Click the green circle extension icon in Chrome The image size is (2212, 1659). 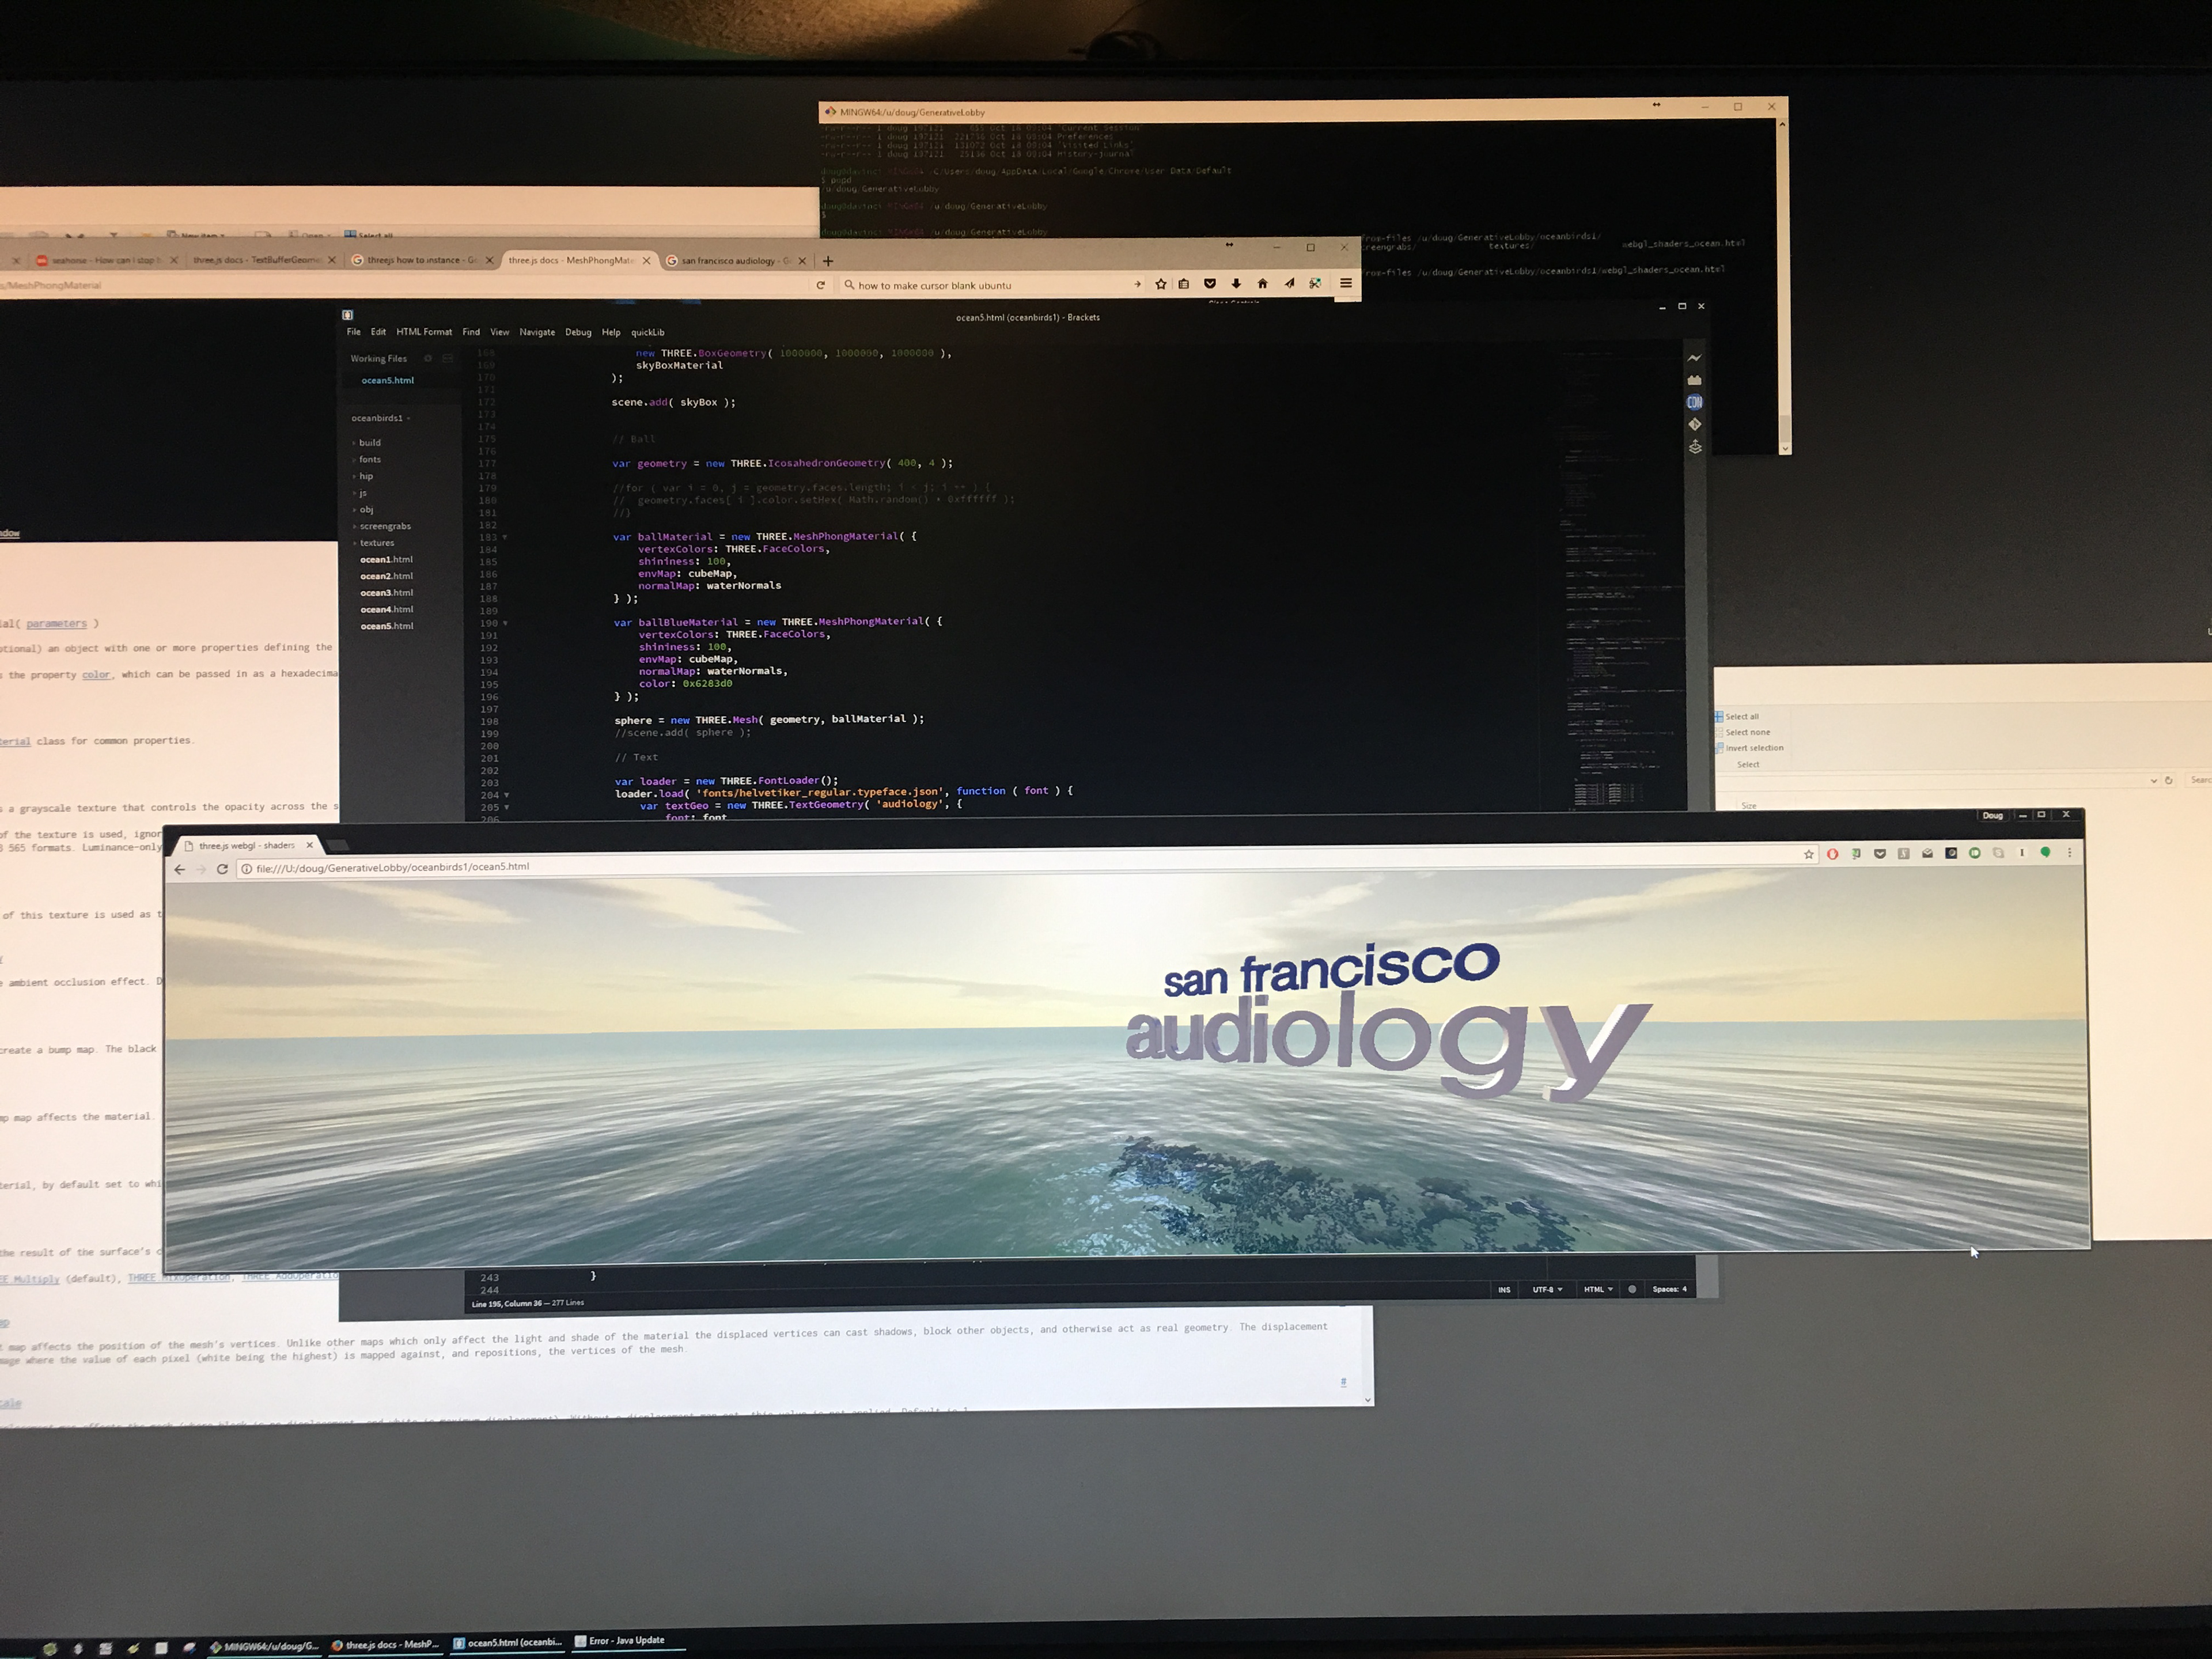pyautogui.click(x=1974, y=853)
